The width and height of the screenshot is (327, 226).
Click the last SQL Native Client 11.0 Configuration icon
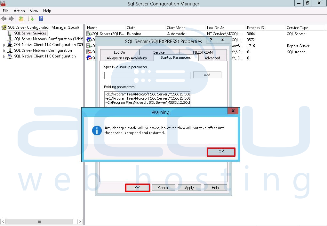[10, 56]
